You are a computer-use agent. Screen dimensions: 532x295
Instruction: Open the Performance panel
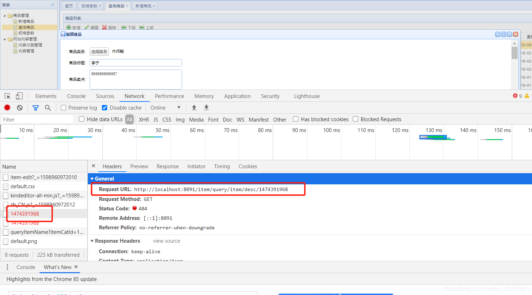tap(169, 96)
